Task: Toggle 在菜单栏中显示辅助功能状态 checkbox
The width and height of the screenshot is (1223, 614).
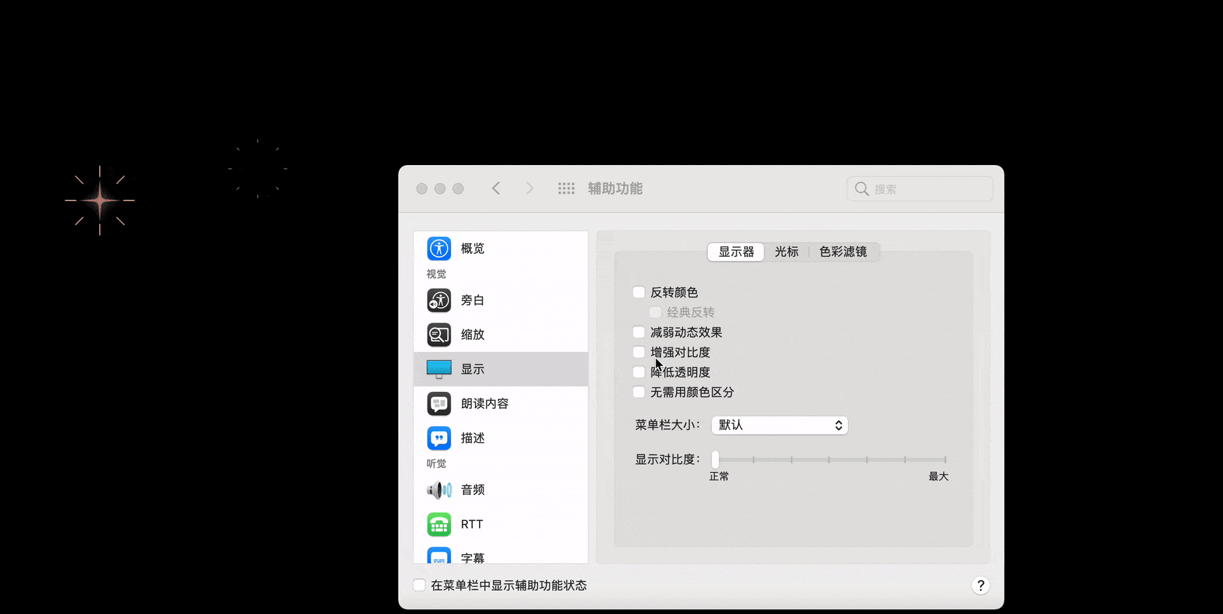Action: coord(420,585)
